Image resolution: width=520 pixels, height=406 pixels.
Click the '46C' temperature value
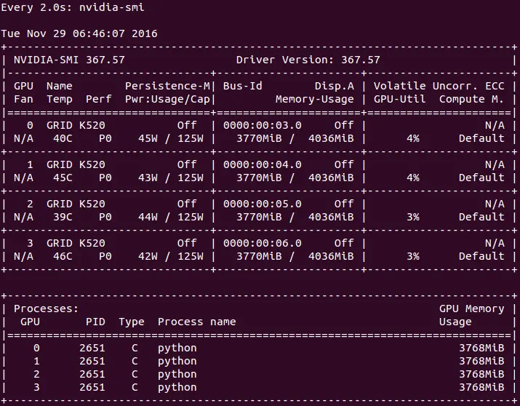tap(63, 256)
